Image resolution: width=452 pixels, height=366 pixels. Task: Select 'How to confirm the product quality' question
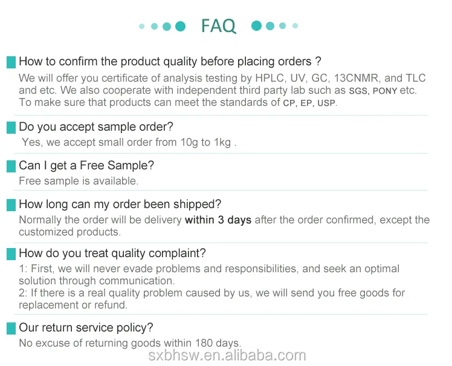pyautogui.click(x=170, y=62)
